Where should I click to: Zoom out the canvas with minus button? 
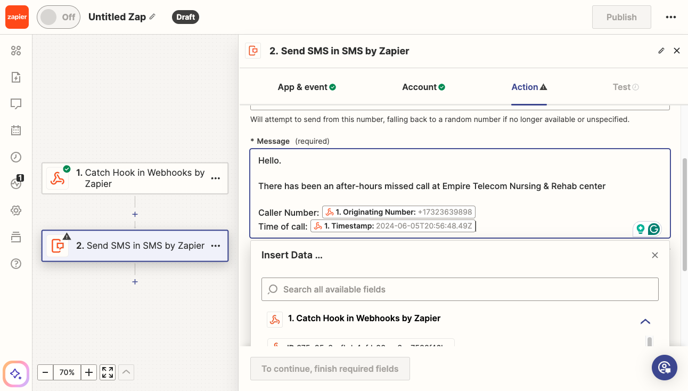pos(45,372)
